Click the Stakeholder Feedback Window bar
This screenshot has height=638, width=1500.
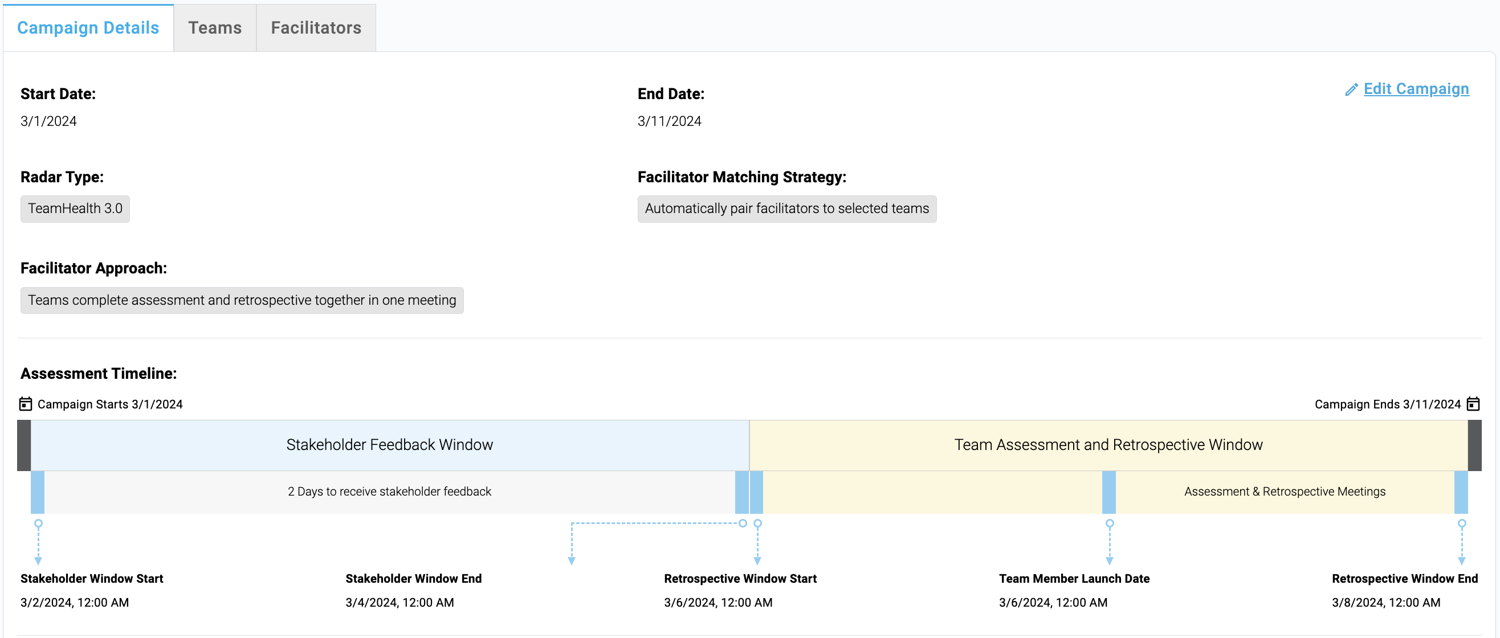[390, 445]
